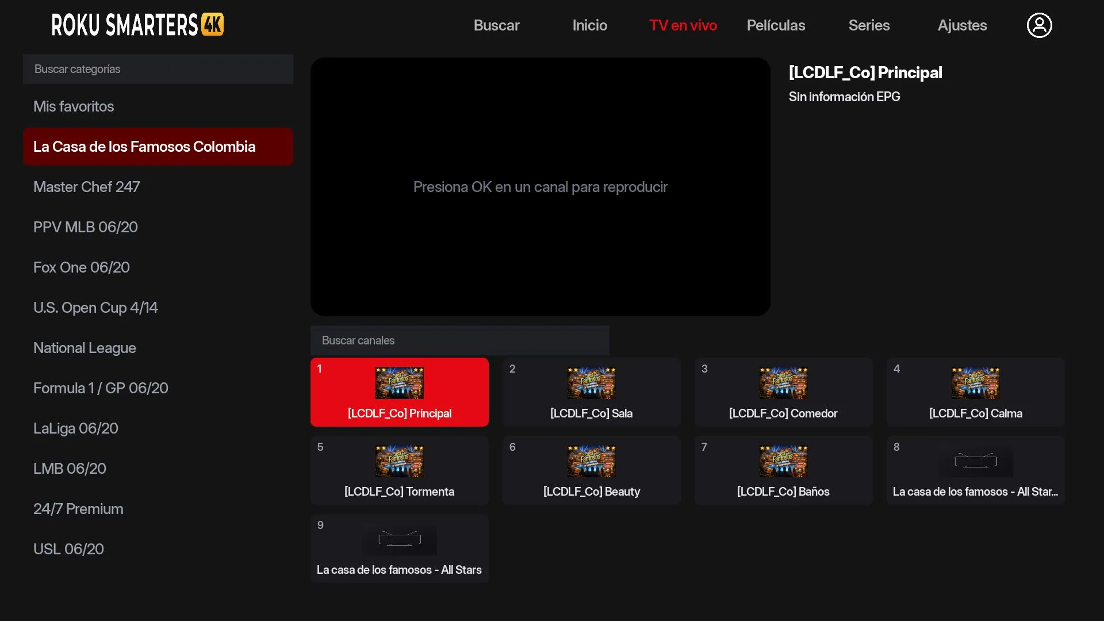The height and width of the screenshot is (621, 1104).
Task: Open the user profile icon
Action: (1039, 25)
